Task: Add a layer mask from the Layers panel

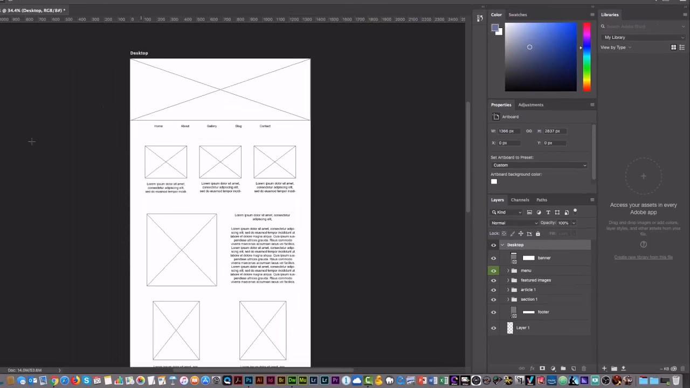Action: (542, 369)
